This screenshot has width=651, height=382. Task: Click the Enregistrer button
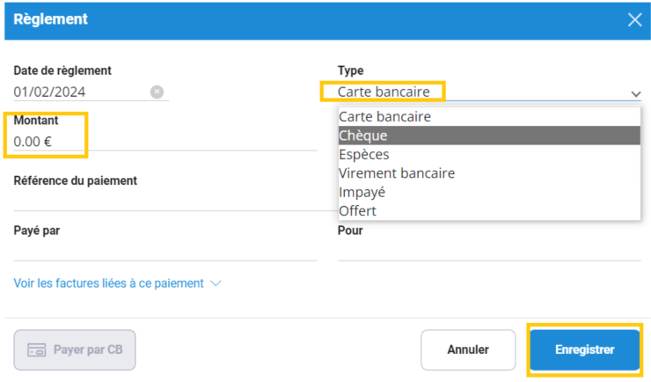point(584,349)
